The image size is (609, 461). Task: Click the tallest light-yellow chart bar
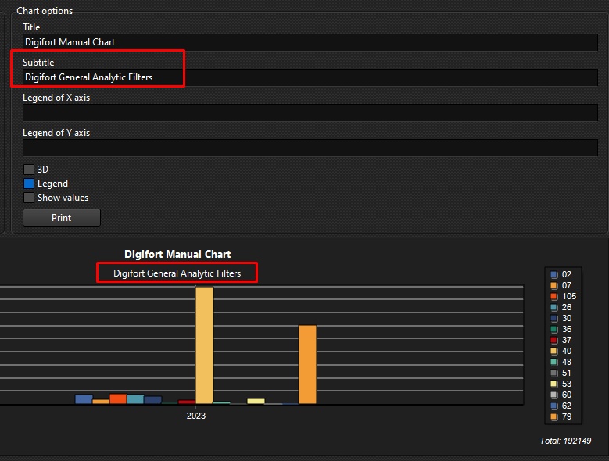click(x=204, y=345)
